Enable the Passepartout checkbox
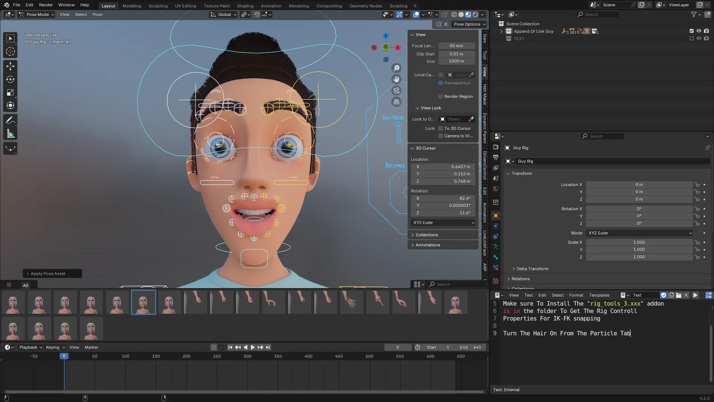This screenshot has width=714, height=402. pyautogui.click(x=441, y=83)
